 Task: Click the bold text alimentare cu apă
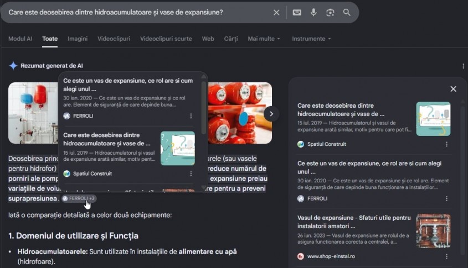(x=208, y=251)
